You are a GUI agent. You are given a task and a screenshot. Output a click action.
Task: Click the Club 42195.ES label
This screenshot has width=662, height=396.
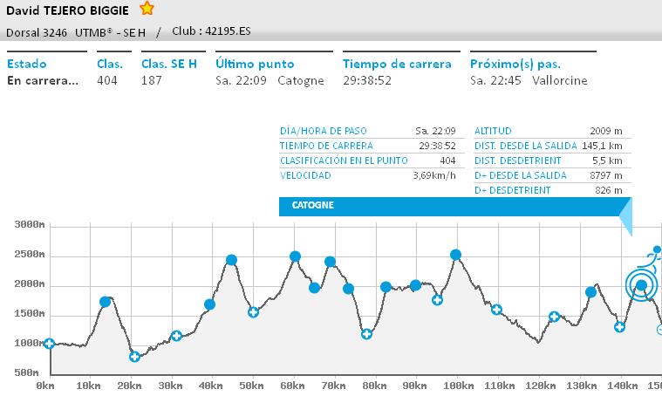coord(208,31)
